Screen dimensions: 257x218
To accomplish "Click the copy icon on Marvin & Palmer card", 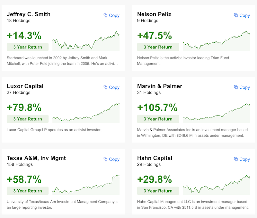I will [236, 87].
